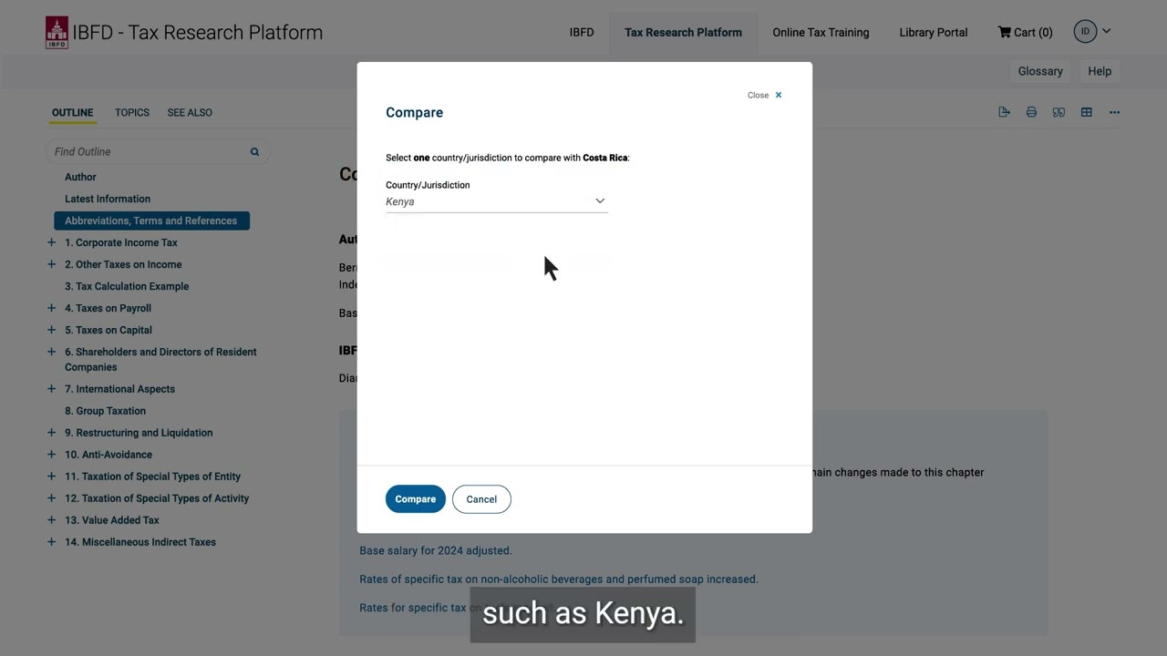Expand 9. Restructuring and Liquidation
The image size is (1167, 656).
click(x=51, y=433)
